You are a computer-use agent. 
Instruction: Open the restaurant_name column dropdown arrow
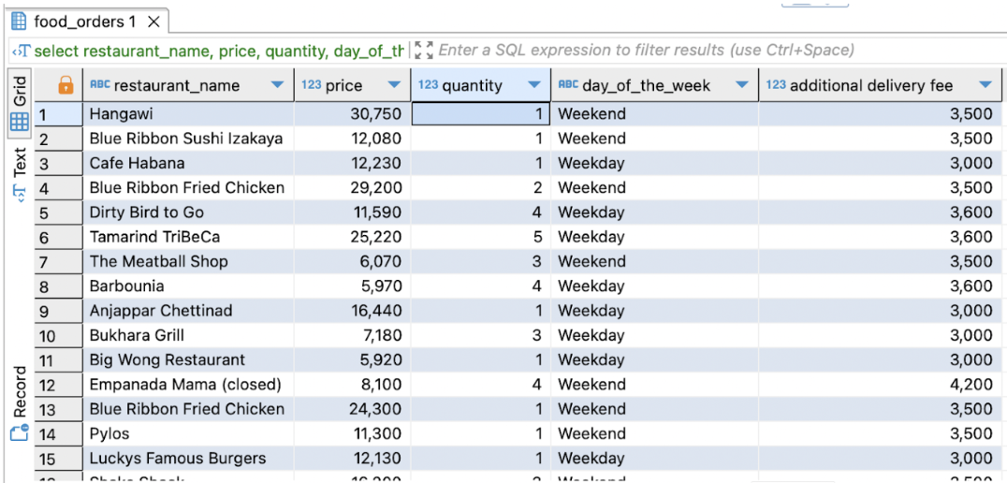click(277, 85)
